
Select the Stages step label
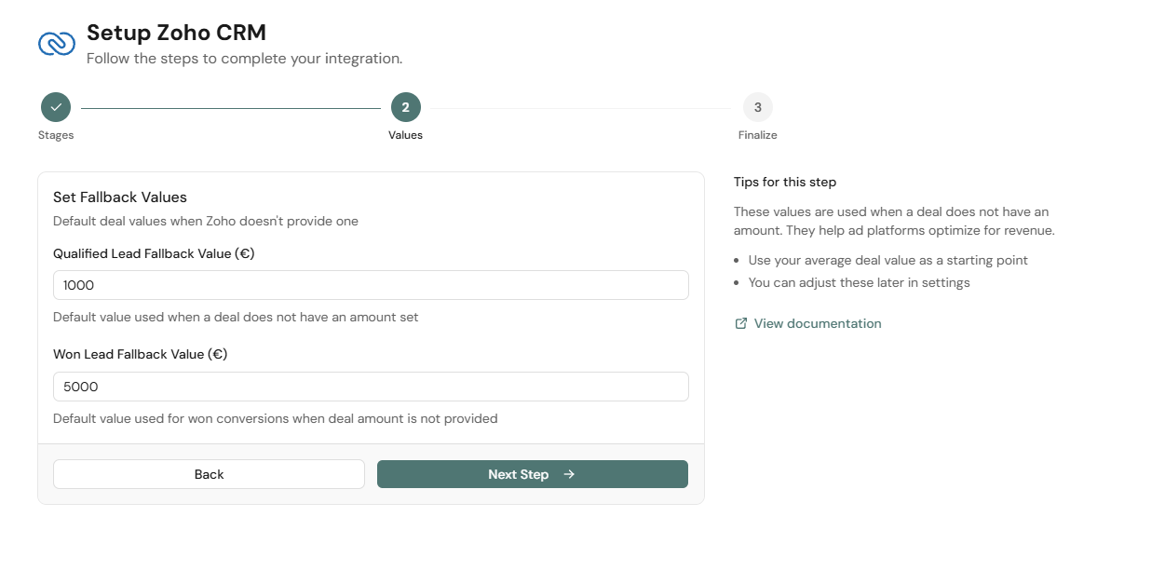click(55, 135)
